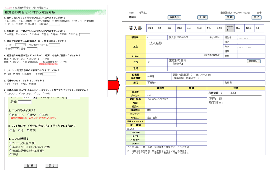270x172 pixels.
Task: Click 戻る button beside 登録
Action: tap(52, 165)
